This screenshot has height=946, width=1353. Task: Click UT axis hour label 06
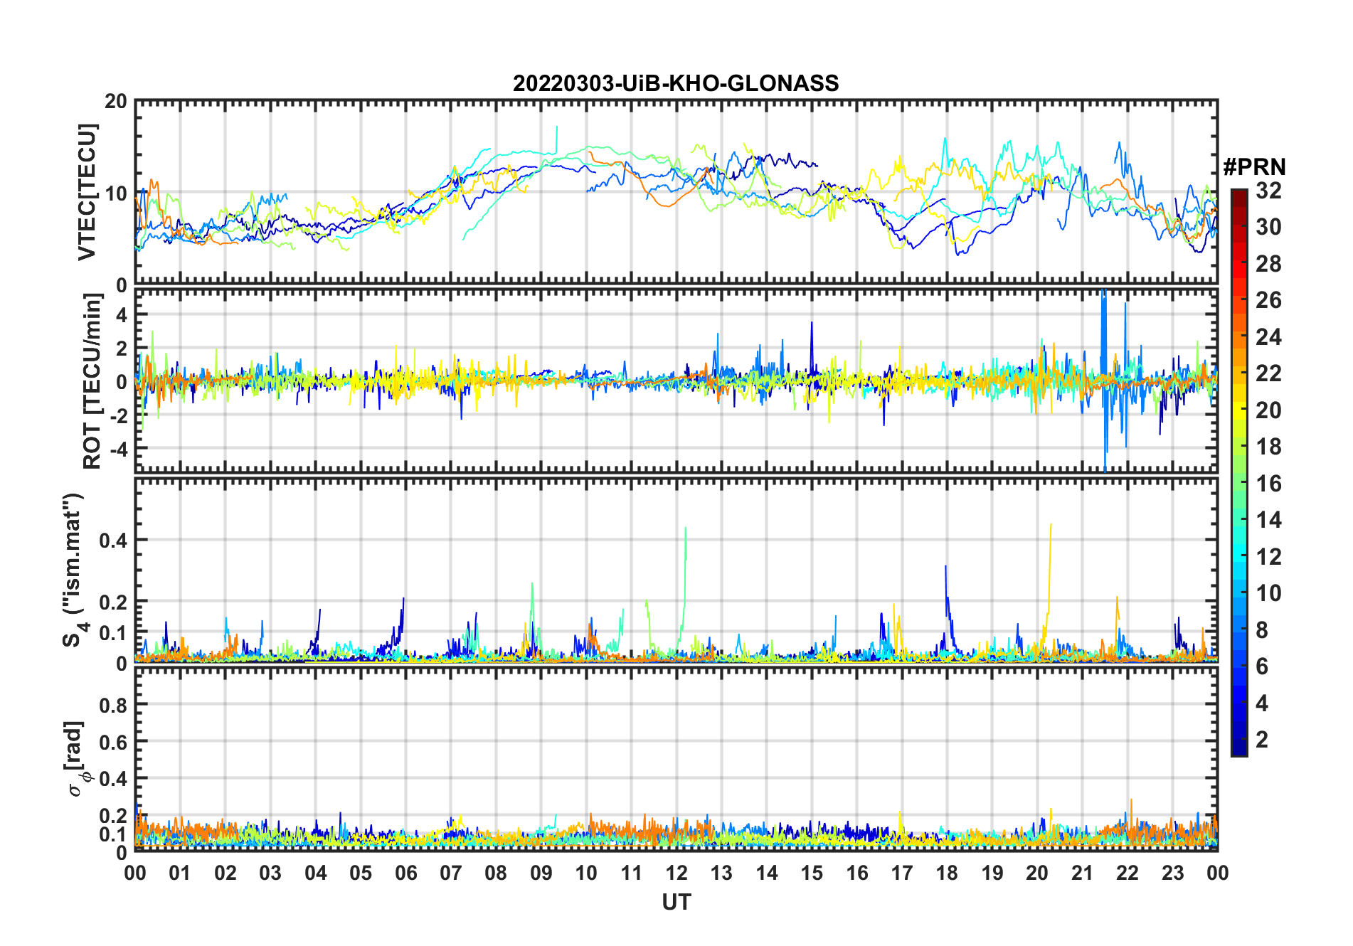coord(405,873)
